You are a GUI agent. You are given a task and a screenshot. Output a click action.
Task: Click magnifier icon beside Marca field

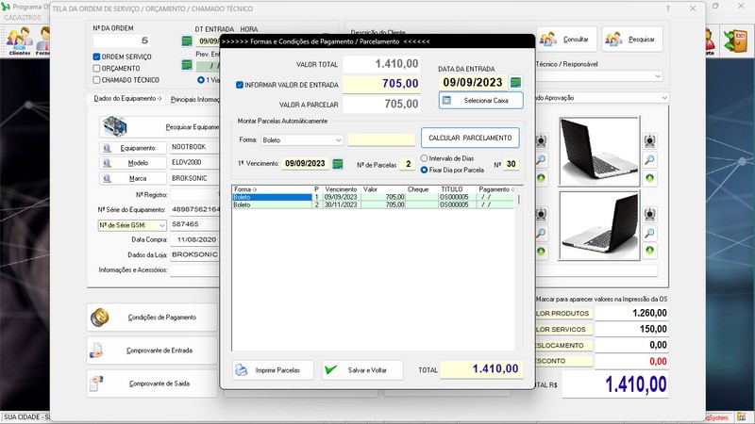click(x=106, y=178)
